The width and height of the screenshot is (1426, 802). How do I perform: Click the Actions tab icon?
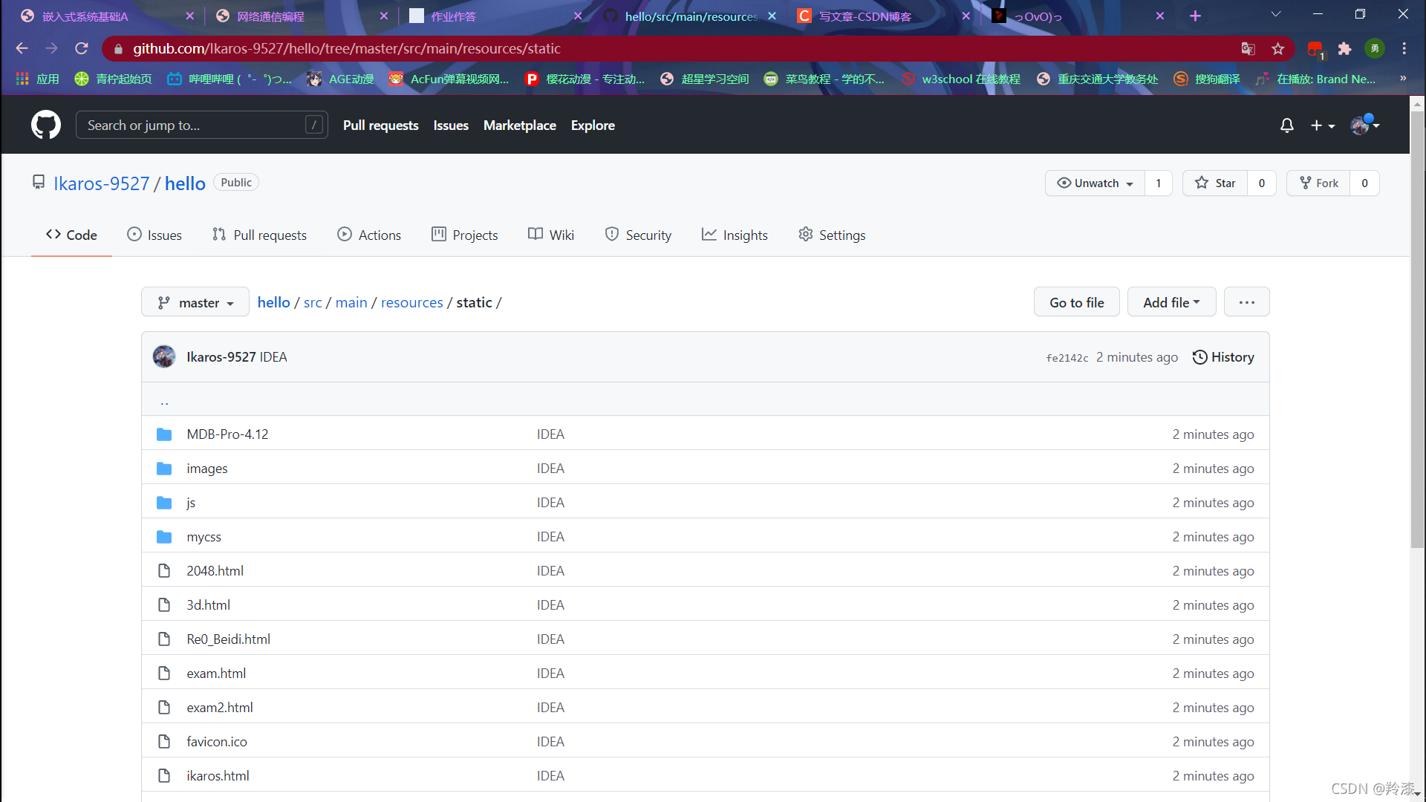click(x=345, y=234)
